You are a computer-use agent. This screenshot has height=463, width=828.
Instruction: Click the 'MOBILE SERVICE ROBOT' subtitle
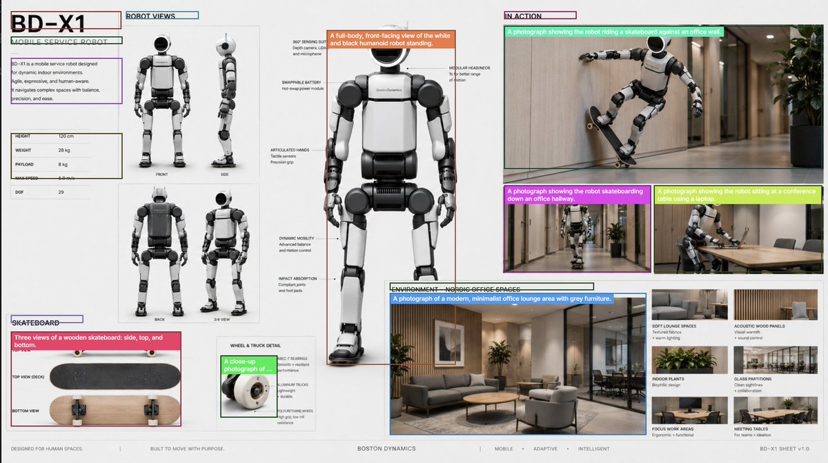coord(59,42)
